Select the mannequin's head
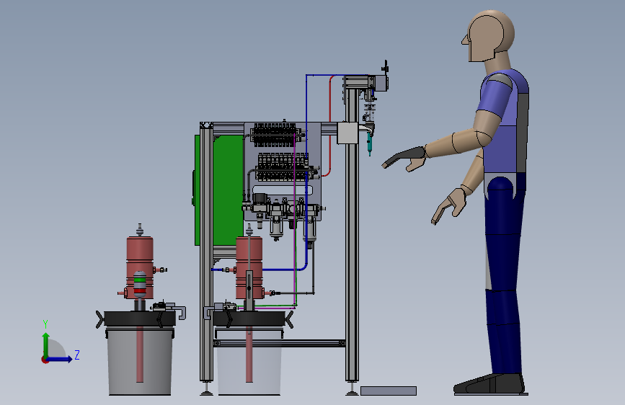The height and width of the screenshot is (405, 625). pos(489,36)
